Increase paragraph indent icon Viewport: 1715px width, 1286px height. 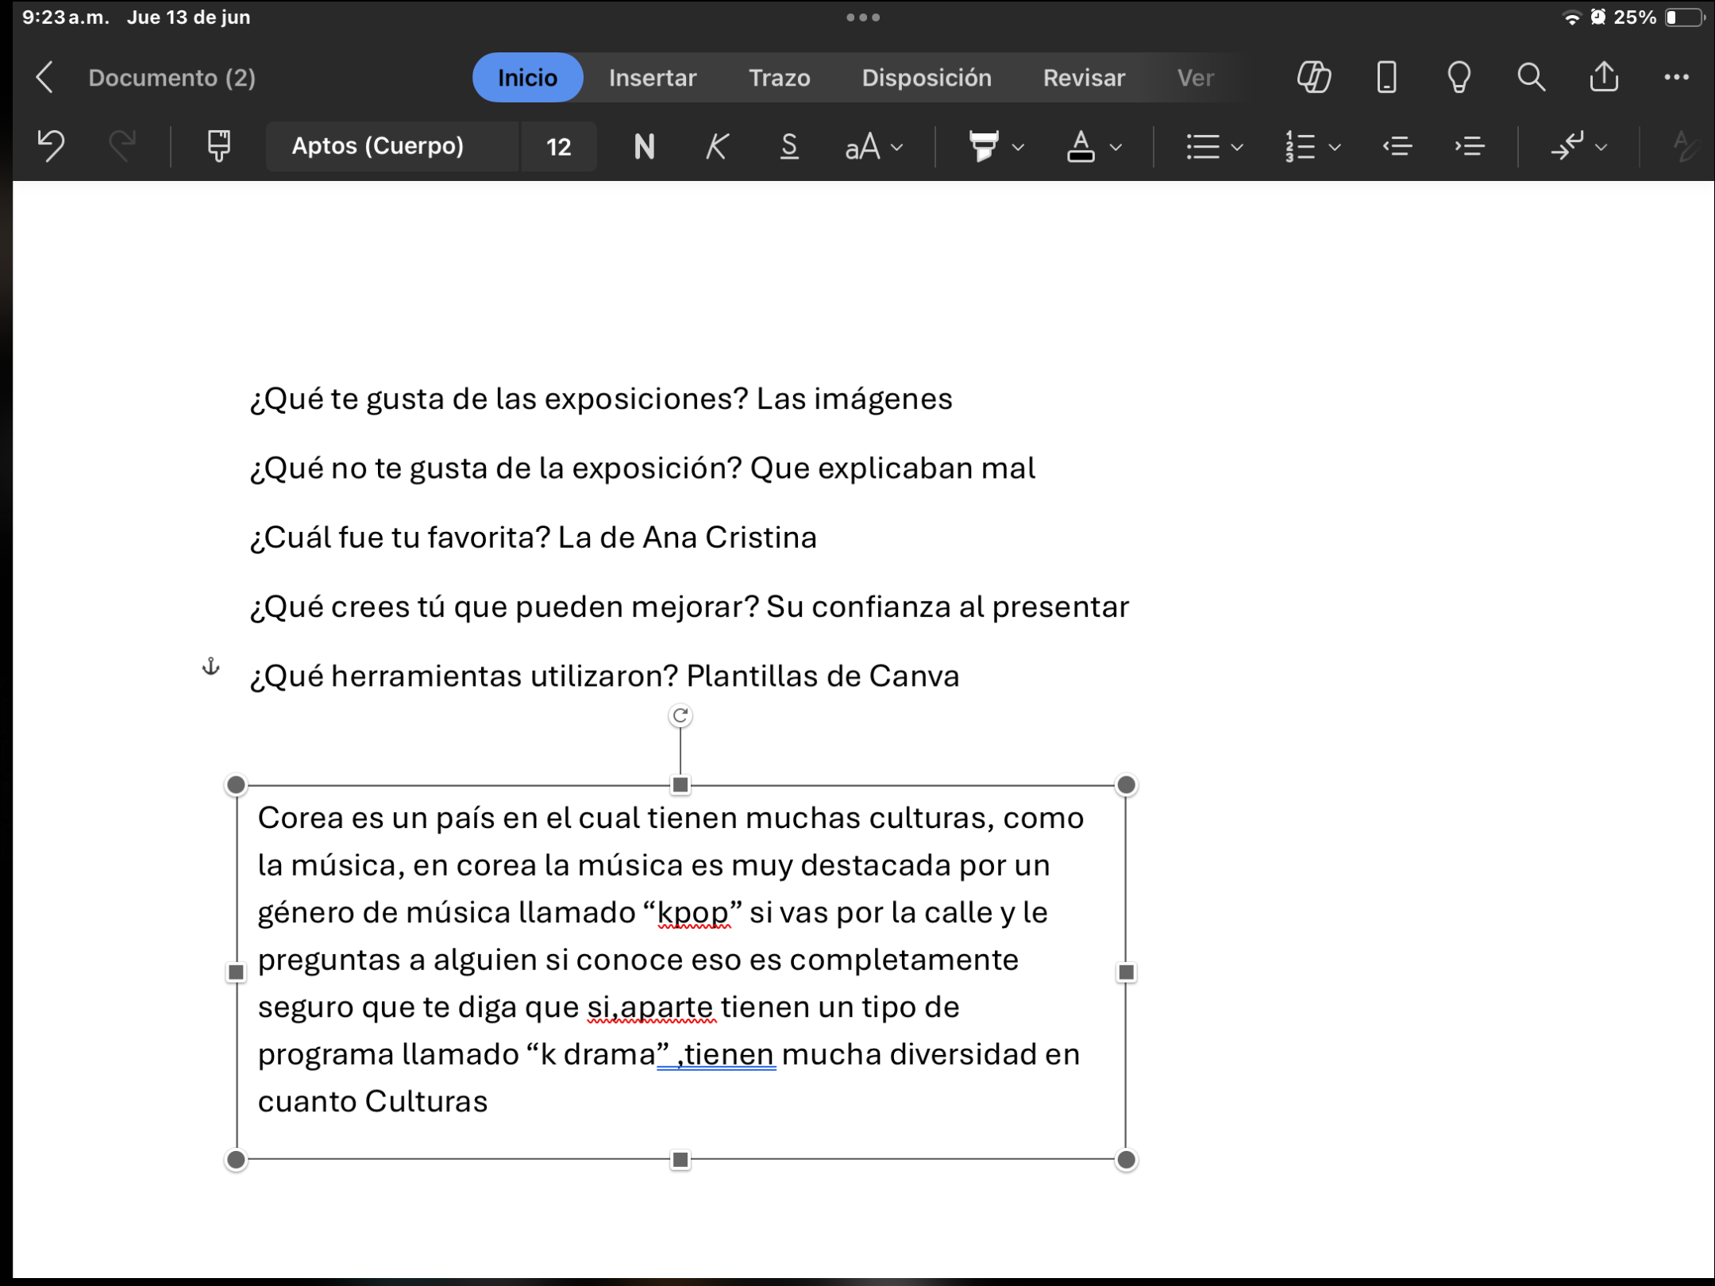click(1470, 146)
